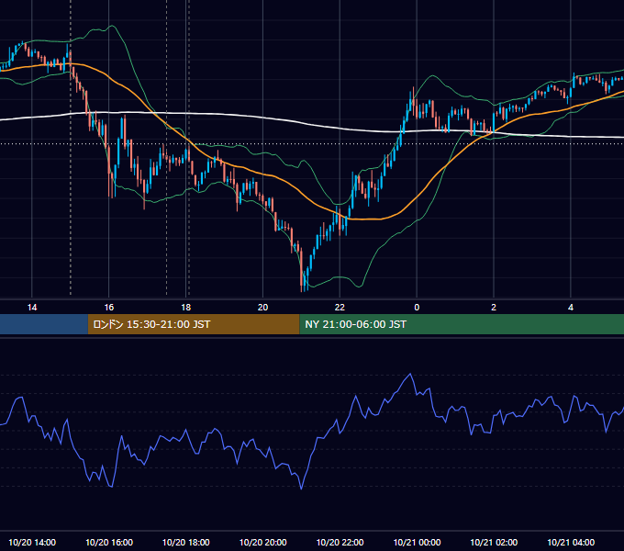The image size is (624, 551).
Task: Click the 10/21 00:00 date label
Action: [417, 542]
